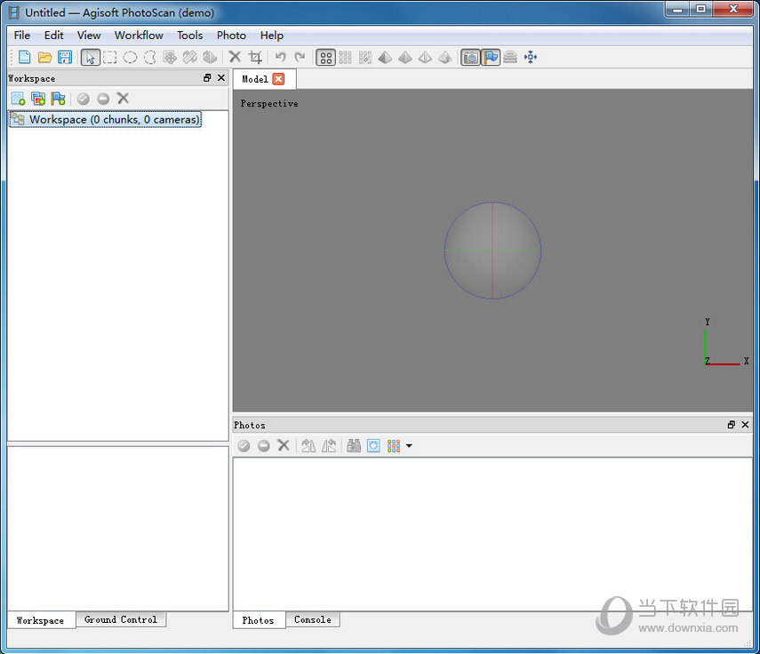The image size is (760, 654).
Task: Add a new chunk in the Workspace panel
Action: (17, 98)
